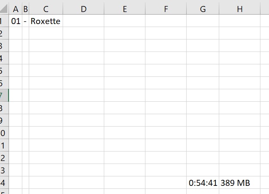Select column H header
Viewport: 269px width, 194px height.
(x=240, y=9)
